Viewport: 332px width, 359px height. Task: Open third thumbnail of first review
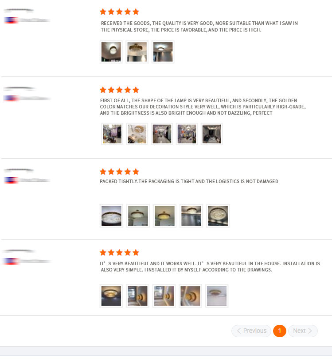pyautogui.click(x=163, y=52)
